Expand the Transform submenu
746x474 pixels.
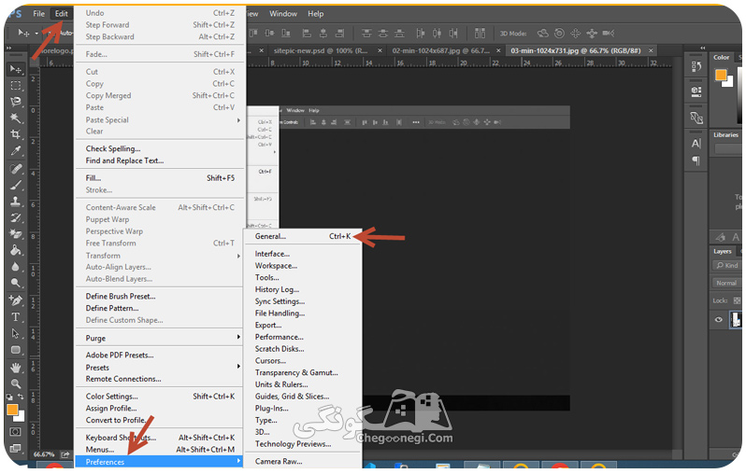tap(160, 256)
